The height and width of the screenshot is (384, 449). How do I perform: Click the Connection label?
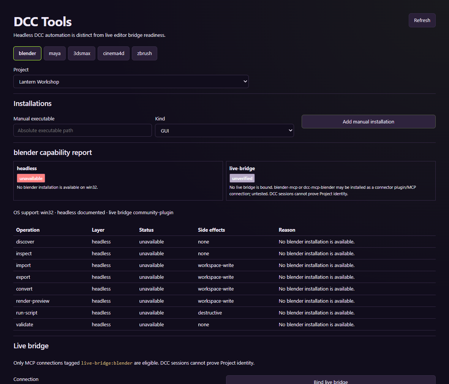[26, 379]
